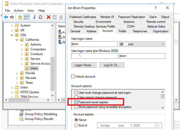
Task: Click the Florida OU folder icon
Action: 22,73
